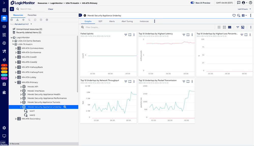Click the Ops Notes icon in graph toolbar
The image size is (254, 146).
point(237,27)
